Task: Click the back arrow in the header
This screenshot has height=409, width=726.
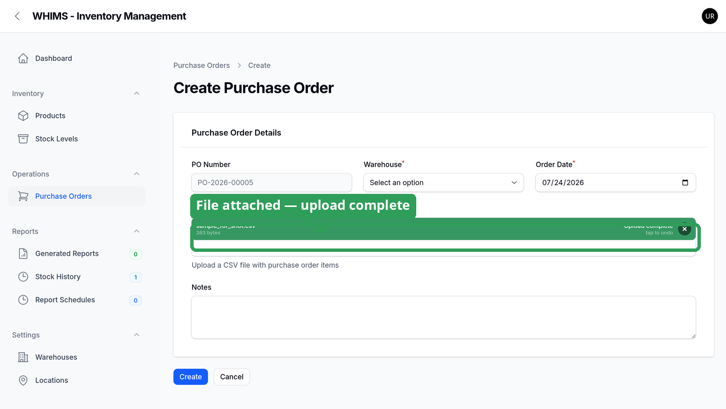Action: (x=17, y=16)
